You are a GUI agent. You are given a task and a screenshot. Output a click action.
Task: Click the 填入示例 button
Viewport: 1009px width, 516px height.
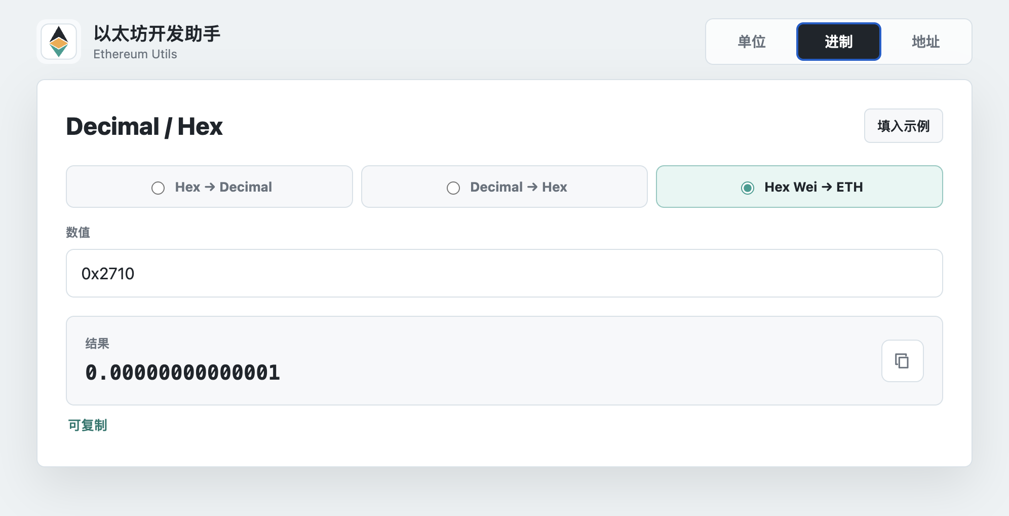(903, 126)
